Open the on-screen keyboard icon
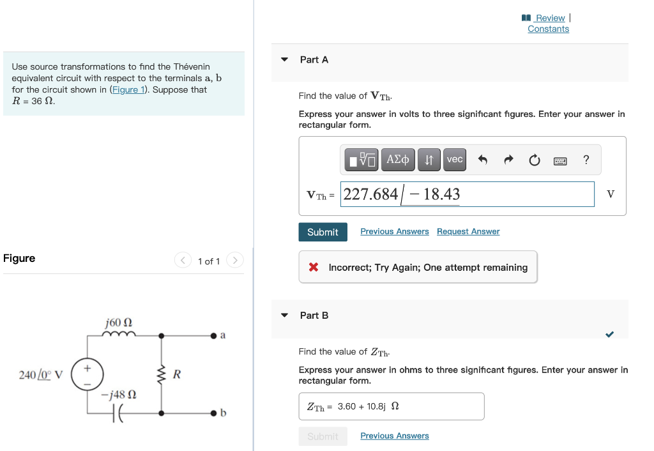This screenshot has width=654, height=451. 560,160
